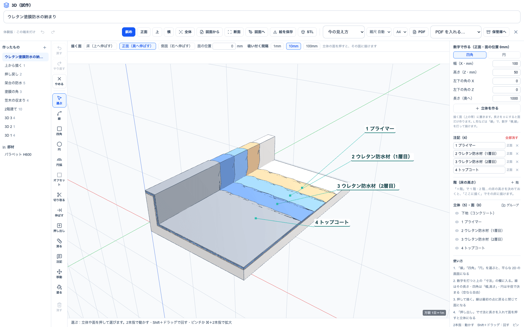
Task: Select the 押し出し extrude tool
Action: point(59,228)
